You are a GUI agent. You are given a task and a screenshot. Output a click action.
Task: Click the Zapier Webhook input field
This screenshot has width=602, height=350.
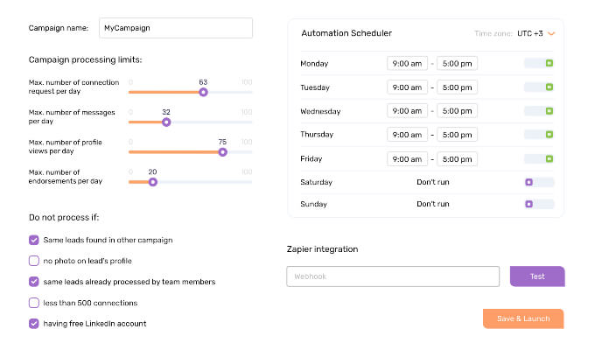point(393,276)
